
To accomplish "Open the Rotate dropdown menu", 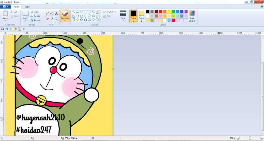I will click(x=36, y=20).
